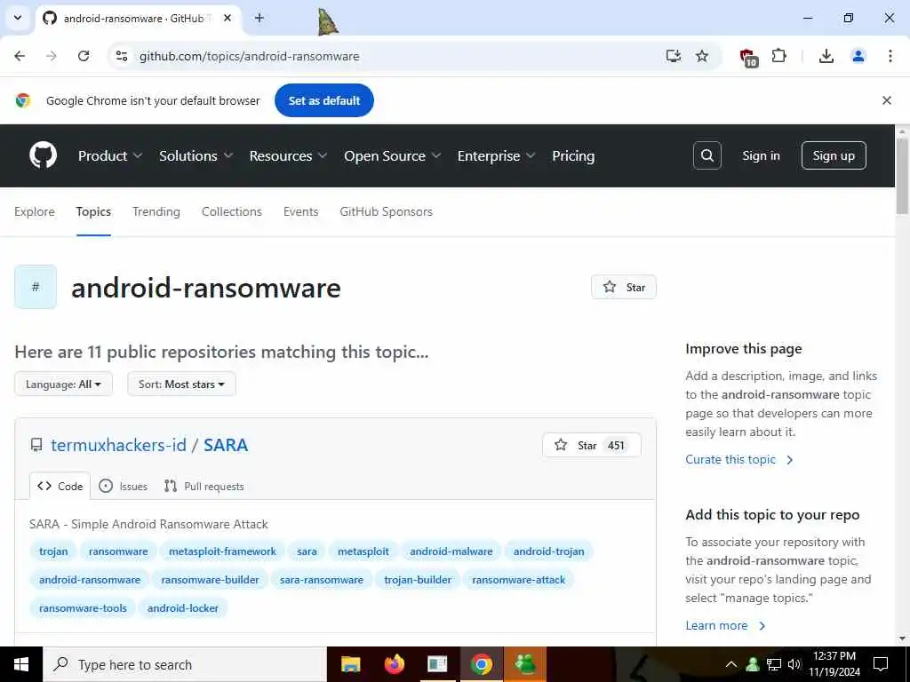Click the Sign up button
The width and height of the screenshot is (910, 682).
(834, 155)
